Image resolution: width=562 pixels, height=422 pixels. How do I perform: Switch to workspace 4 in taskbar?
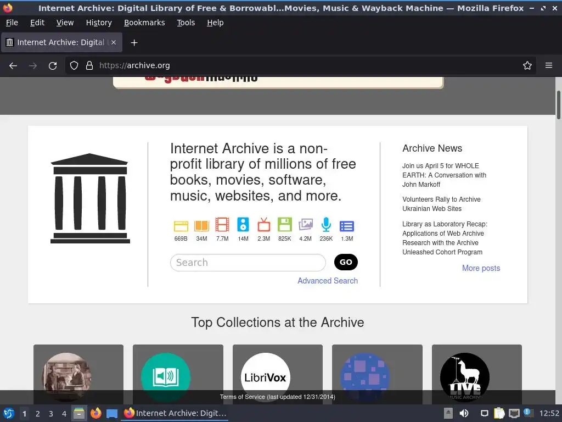64,414
